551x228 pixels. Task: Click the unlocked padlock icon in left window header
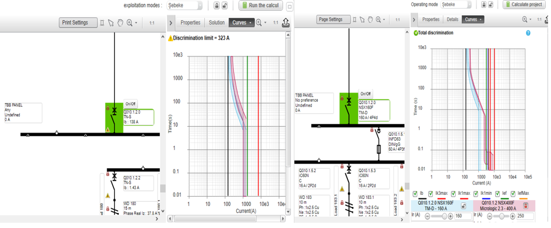click(x=225, y=5)
